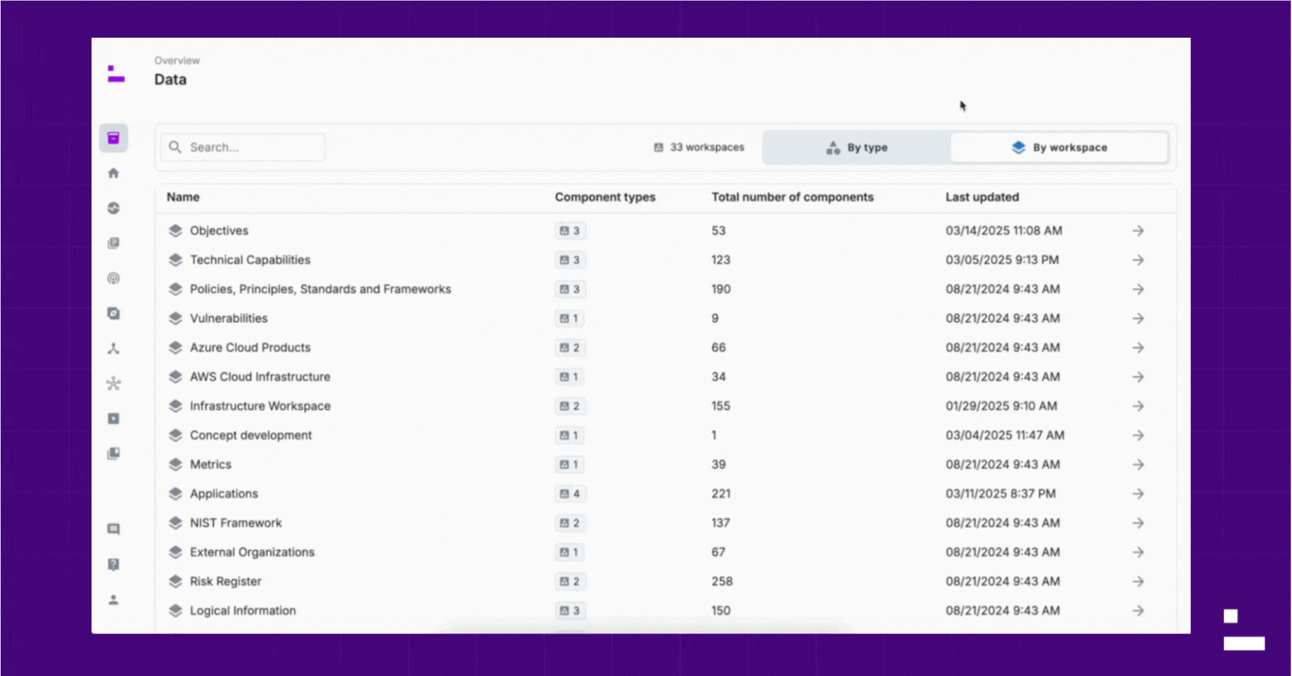The width and height of the screenshot is (1292, 676).
Task: Open the search-document sidebar icon
Action: (114, 314)
